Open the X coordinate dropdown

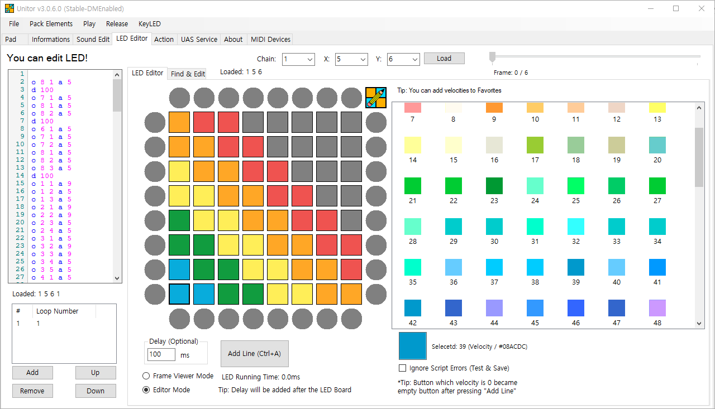tap(351, 59)
